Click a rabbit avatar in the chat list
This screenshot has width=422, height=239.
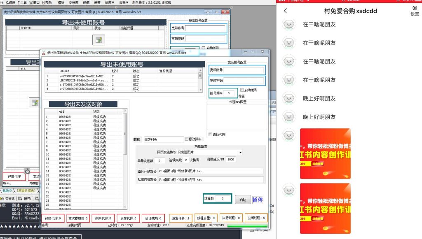click(287, 26)
